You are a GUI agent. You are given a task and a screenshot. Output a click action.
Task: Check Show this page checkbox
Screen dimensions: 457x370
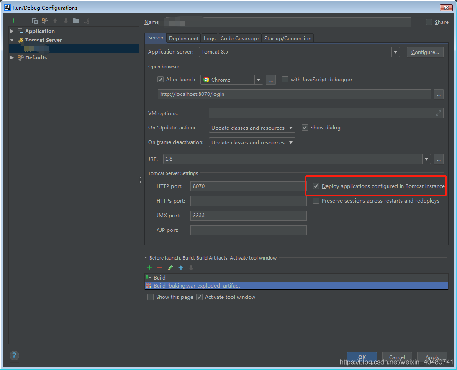pyautogui.click(x=150, y=297)
